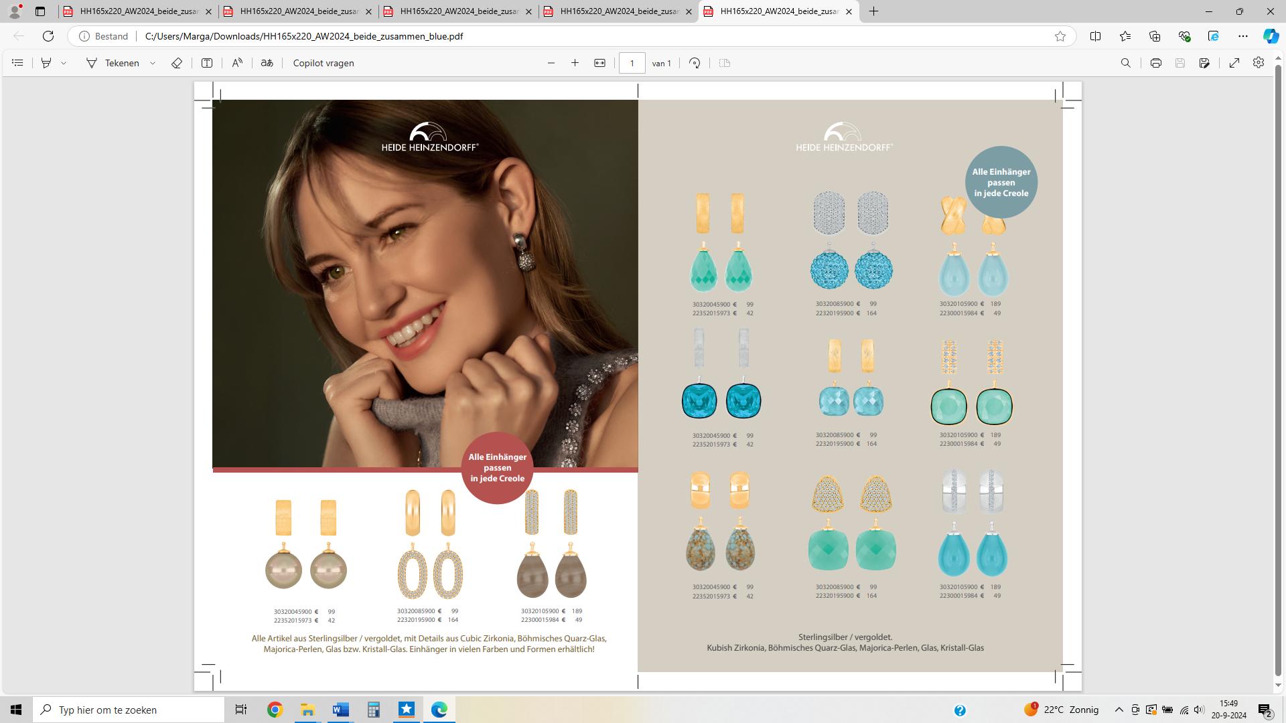Print the PDF document

(1155, 63)
